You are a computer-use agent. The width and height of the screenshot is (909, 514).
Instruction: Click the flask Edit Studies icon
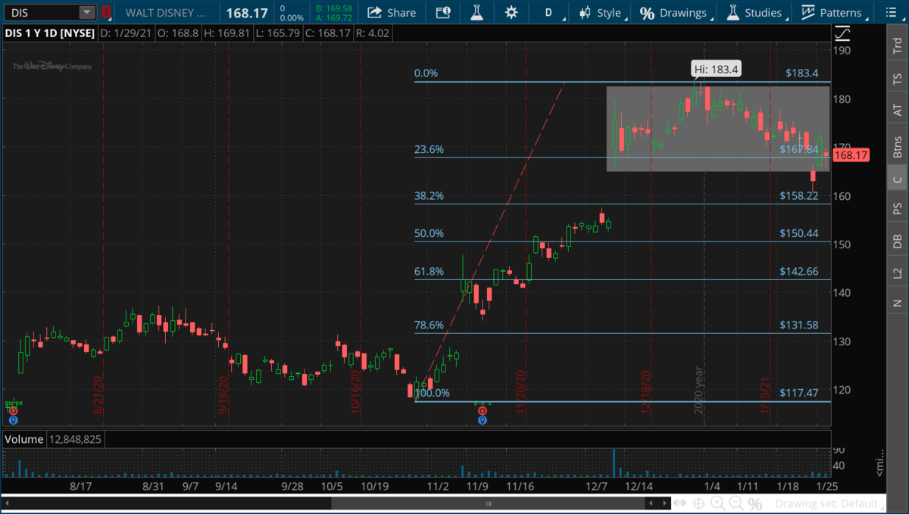point(476,12)
